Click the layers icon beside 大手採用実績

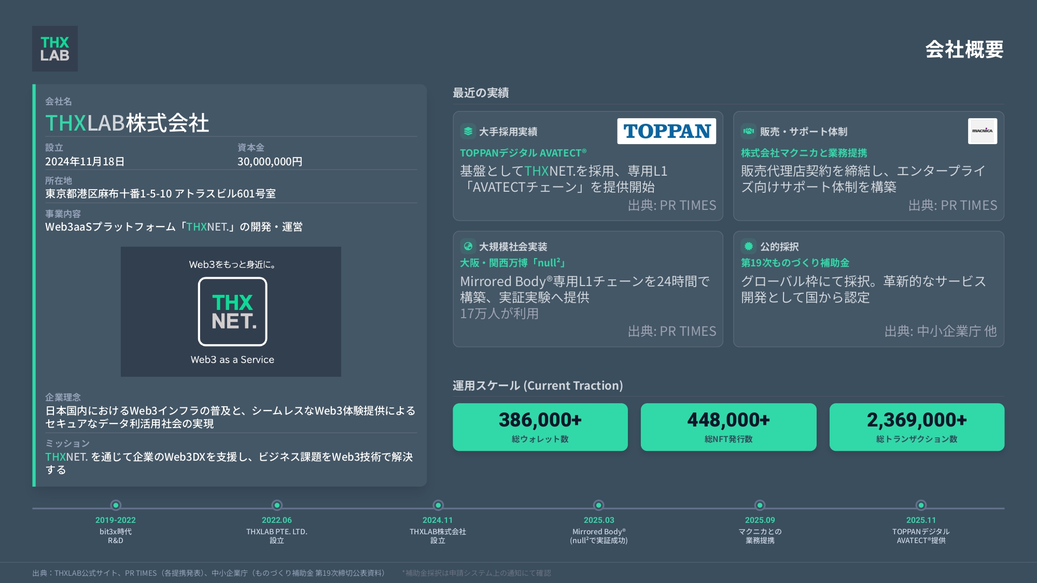(x=468, y=131)
